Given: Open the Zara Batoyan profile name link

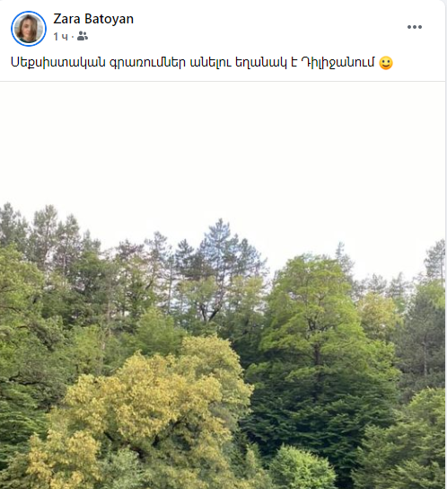Looking at the screenshot, I should 93,19.
